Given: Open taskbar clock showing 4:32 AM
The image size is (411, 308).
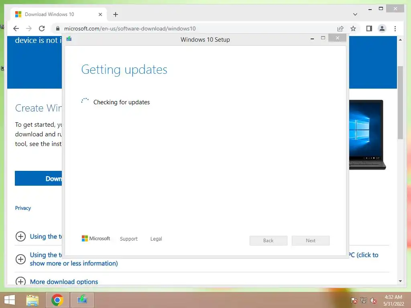Looking at the screenshot, I should (x=393, y=300).
